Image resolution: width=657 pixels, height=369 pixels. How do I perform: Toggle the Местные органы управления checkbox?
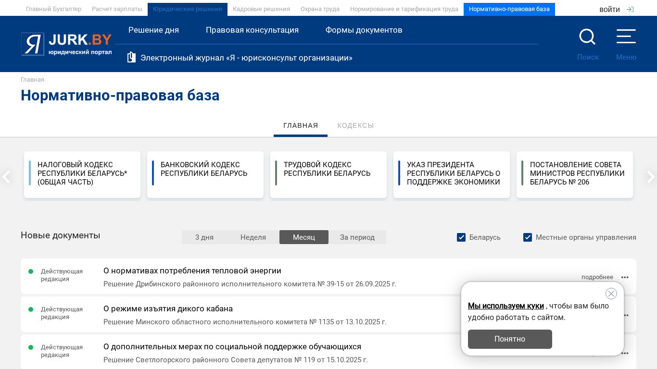(x=528, y=237)
